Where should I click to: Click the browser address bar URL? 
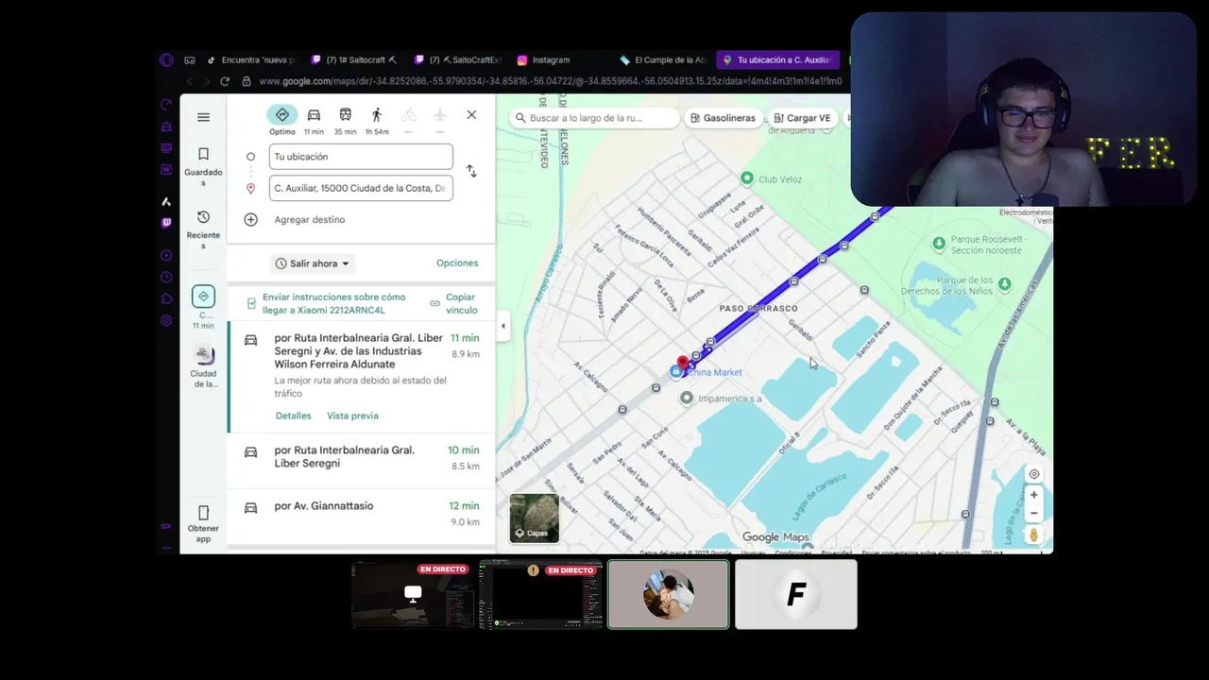(551, 81)
